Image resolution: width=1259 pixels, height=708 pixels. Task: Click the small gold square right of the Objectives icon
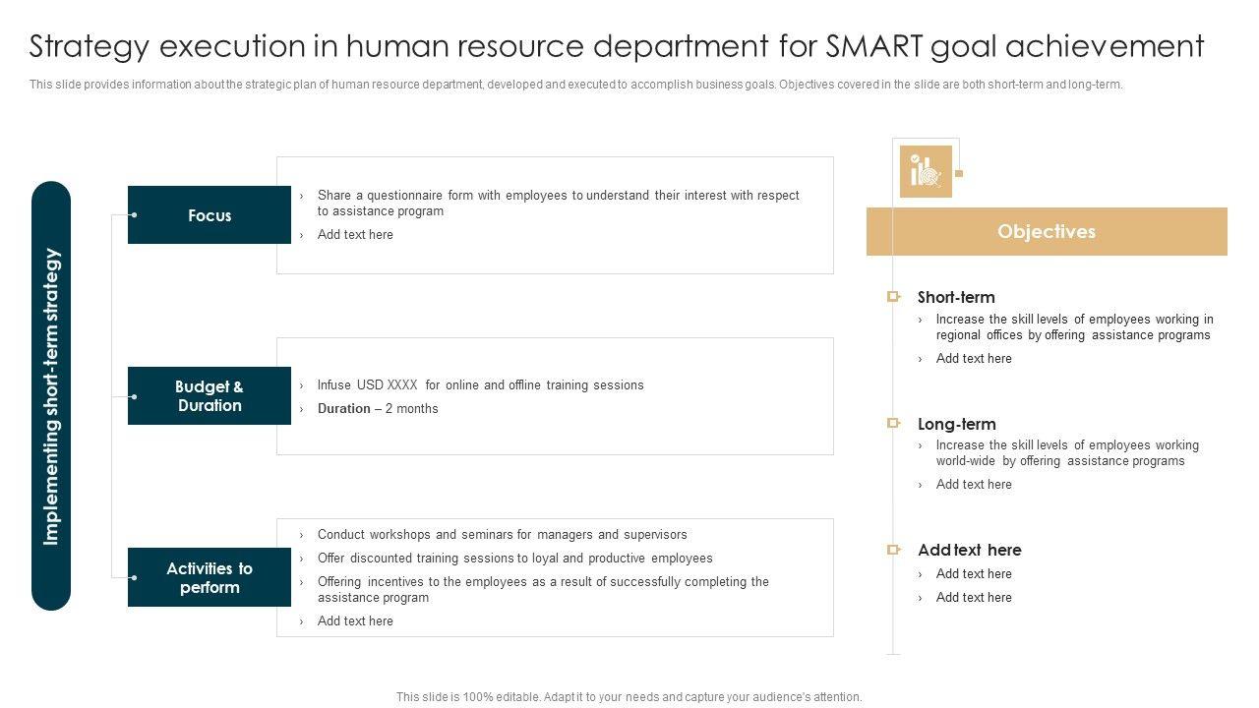point(959,173)
